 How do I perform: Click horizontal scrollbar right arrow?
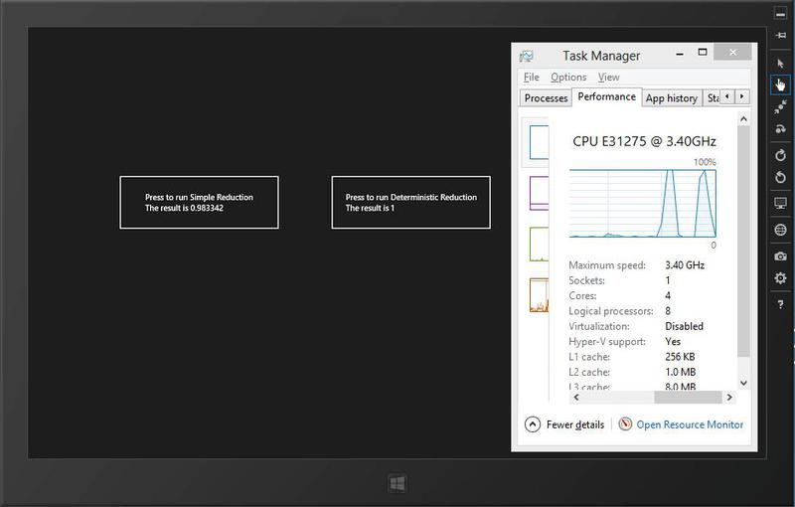729,398
